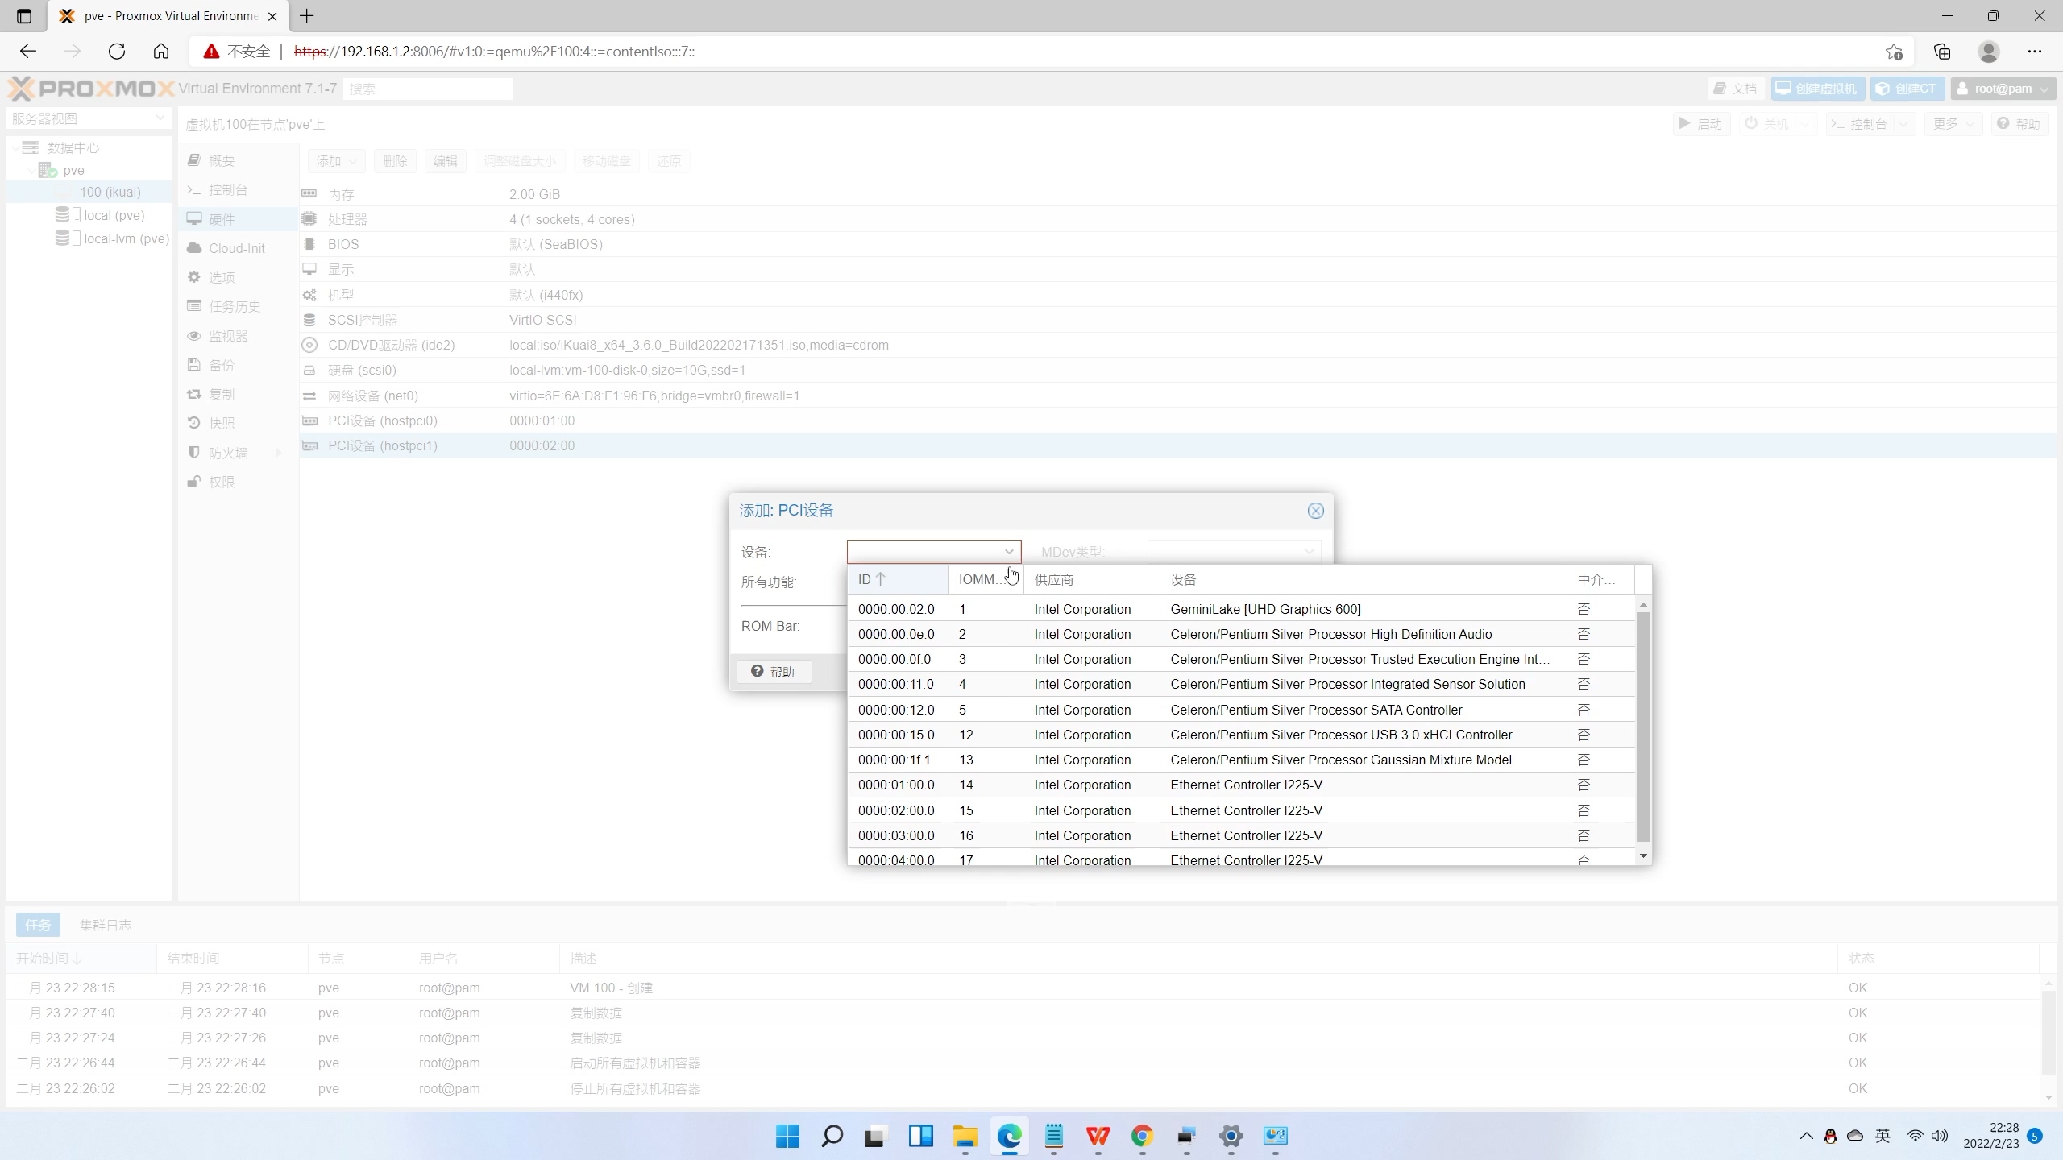Image resolution: width=2063 pixels, height=1160 pixels.
Task: Close the Add PCI device dialog
Action: tap(1315, 511)
